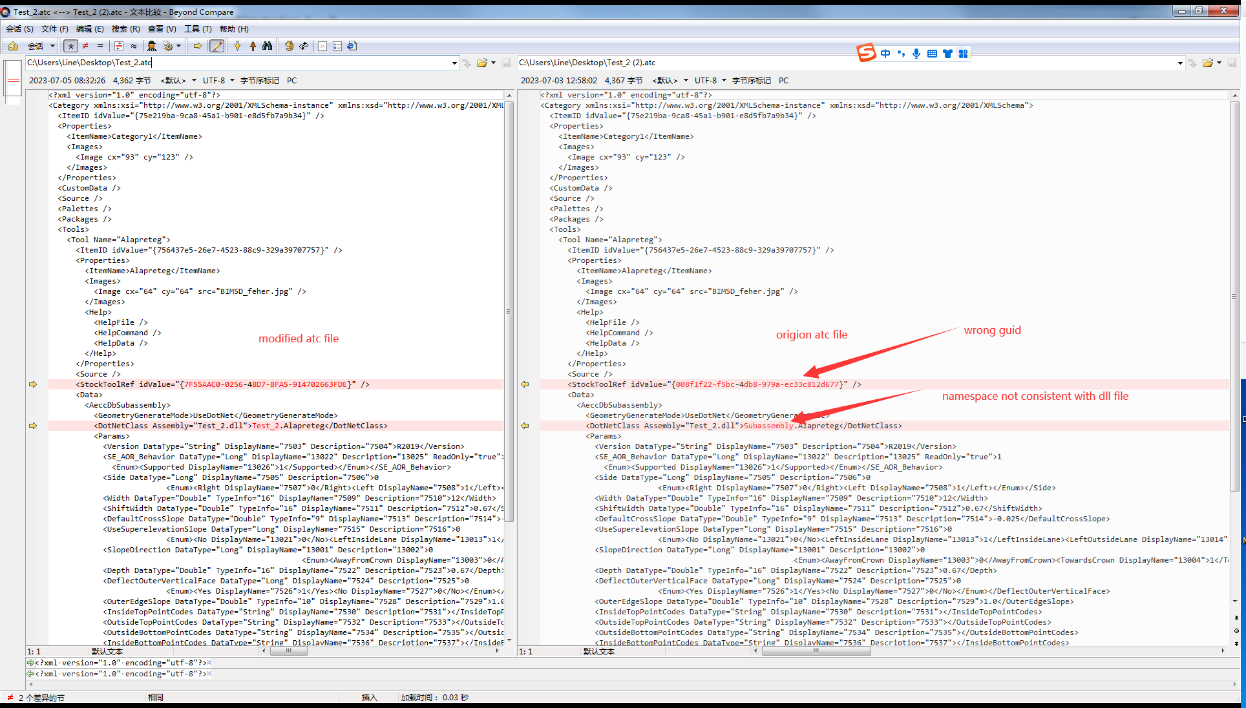Swap left and right files icon
Screen dimensions: 1246x708
[304, 46]
